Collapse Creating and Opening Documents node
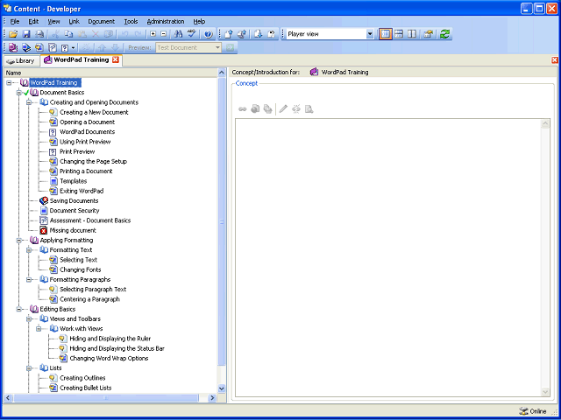This screenshot has height=420, width=561. pos(29,102)
